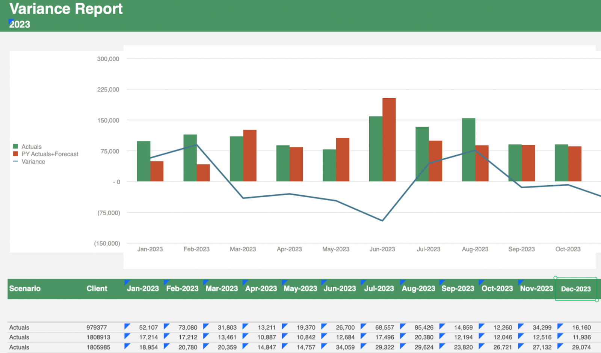Click the blue marker on Sep-2023 column header
This screenshot has width=601, height=353.
coord(442,282)
